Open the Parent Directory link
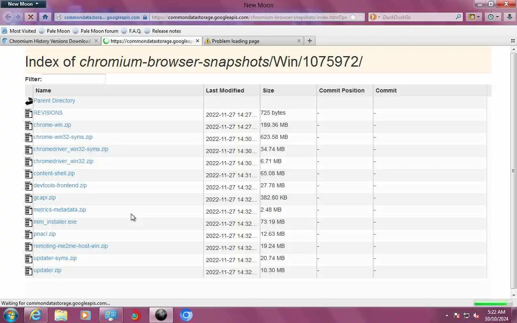 [54, 101]
